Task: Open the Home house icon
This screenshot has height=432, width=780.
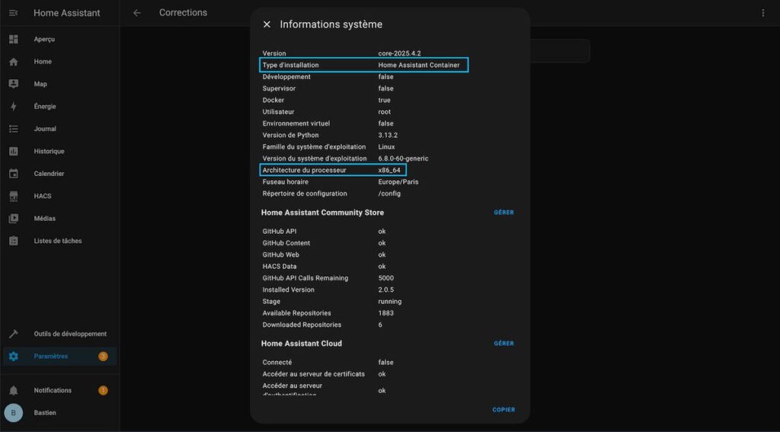Action: pos(14,62)
